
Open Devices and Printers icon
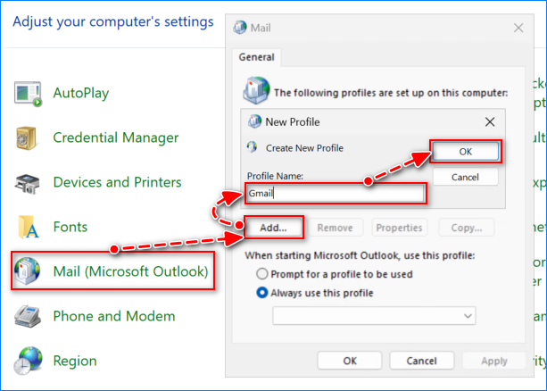click(28, 183)
